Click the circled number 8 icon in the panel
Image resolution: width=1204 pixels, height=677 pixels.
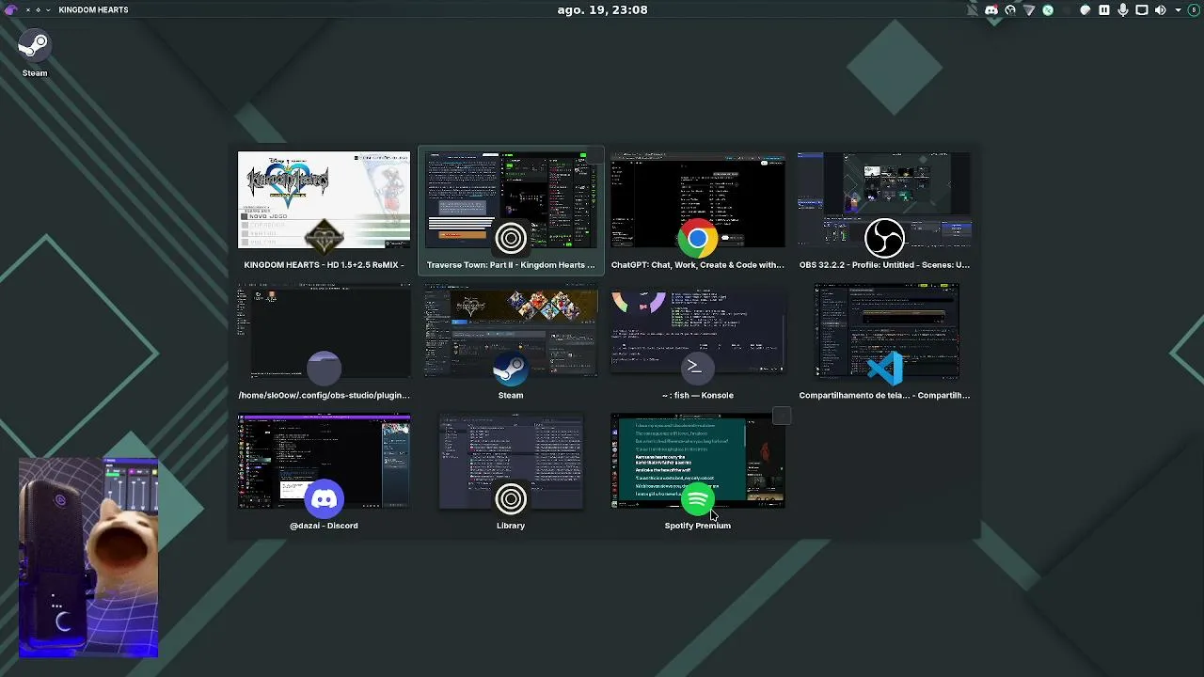click(1194, 10)
